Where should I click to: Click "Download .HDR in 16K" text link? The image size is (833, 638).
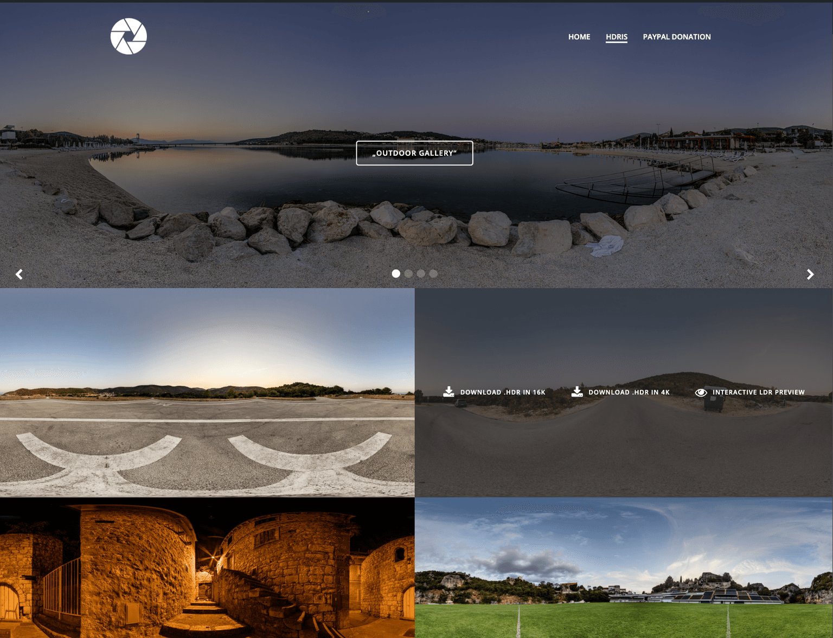click(x=502, y=392)
